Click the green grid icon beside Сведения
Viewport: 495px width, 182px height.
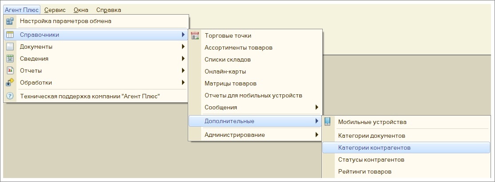(x=10, y=58)
